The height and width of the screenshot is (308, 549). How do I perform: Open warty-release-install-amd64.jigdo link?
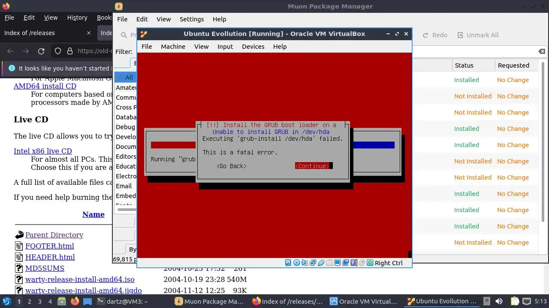click(x=84, y=290)
